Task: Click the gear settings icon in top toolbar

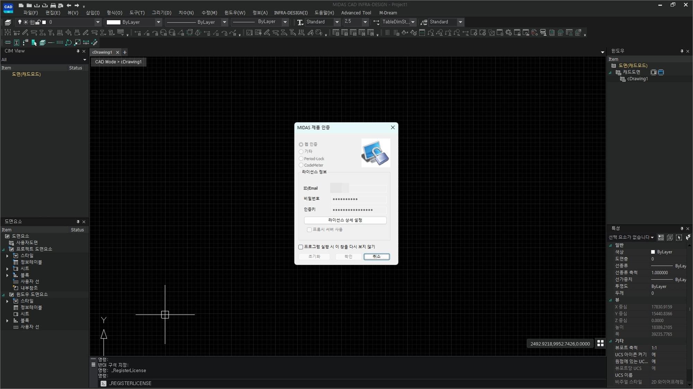Action: pos(508,33)
